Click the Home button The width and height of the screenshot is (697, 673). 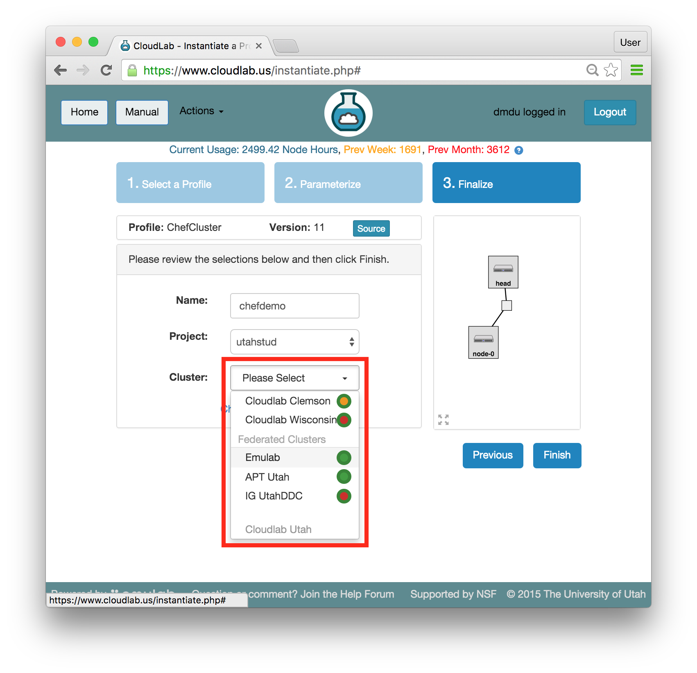coord(84,112)
